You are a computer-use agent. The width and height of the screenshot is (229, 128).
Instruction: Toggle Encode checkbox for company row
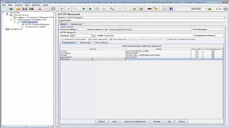click(197, 53)
